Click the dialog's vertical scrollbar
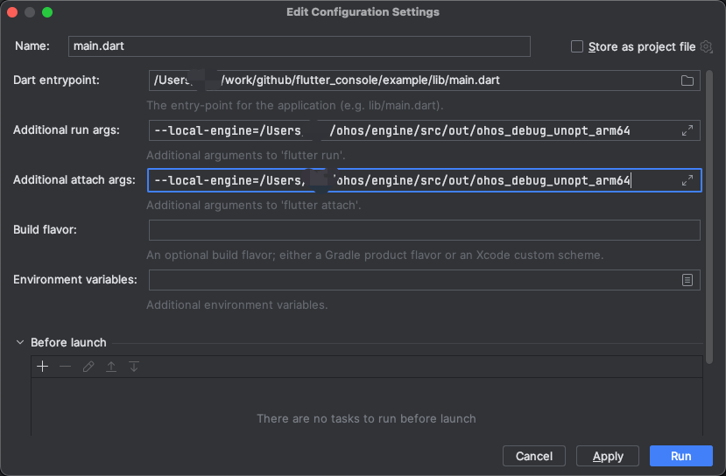The image size is (726, 476). [x=709, y=216]
